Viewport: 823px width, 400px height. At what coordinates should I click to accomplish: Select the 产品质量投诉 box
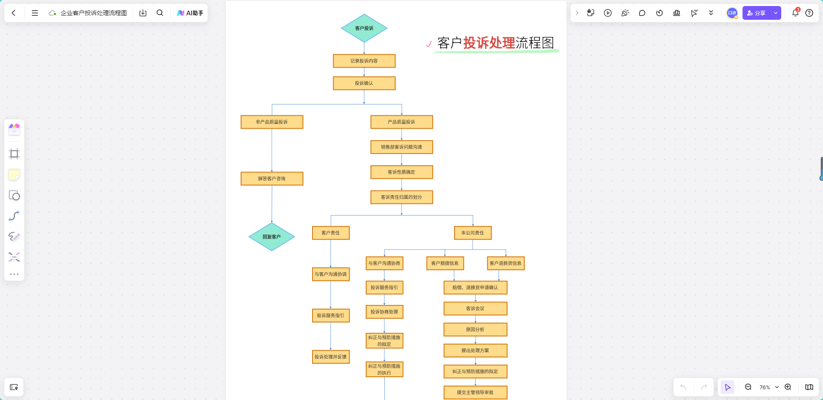(x=402, y=122)
